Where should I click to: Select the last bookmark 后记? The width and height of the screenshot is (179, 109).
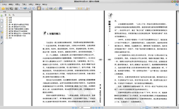10,38
